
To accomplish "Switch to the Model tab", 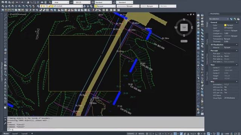I will coord(6,133).
